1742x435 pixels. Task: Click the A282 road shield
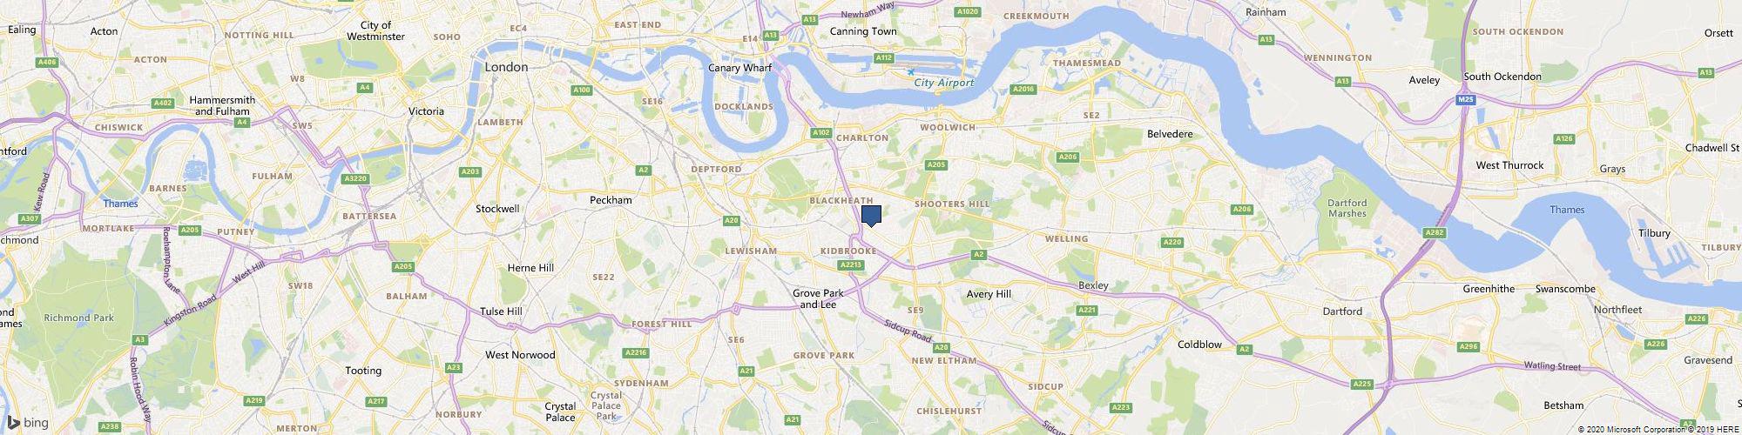(1433, 232)
